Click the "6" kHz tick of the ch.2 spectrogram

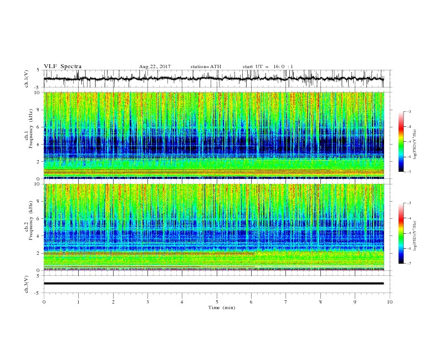coord(39,219)
